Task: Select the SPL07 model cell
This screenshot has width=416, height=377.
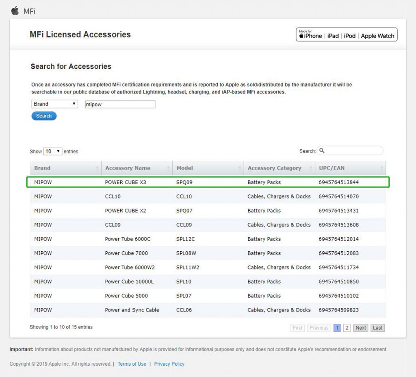Action: (x=184, y=296)
